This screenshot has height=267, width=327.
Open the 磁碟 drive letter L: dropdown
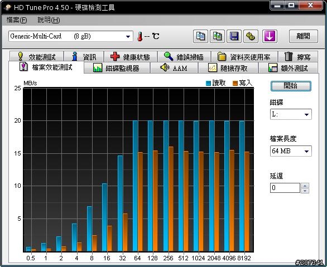tap(291, 114)
